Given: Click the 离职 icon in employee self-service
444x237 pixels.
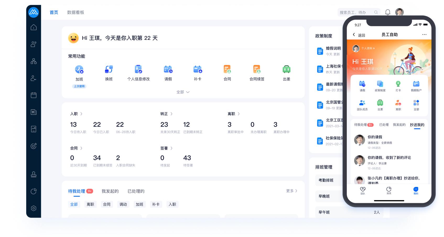Looking at the screenshot, I should click(x=398, y=103).
